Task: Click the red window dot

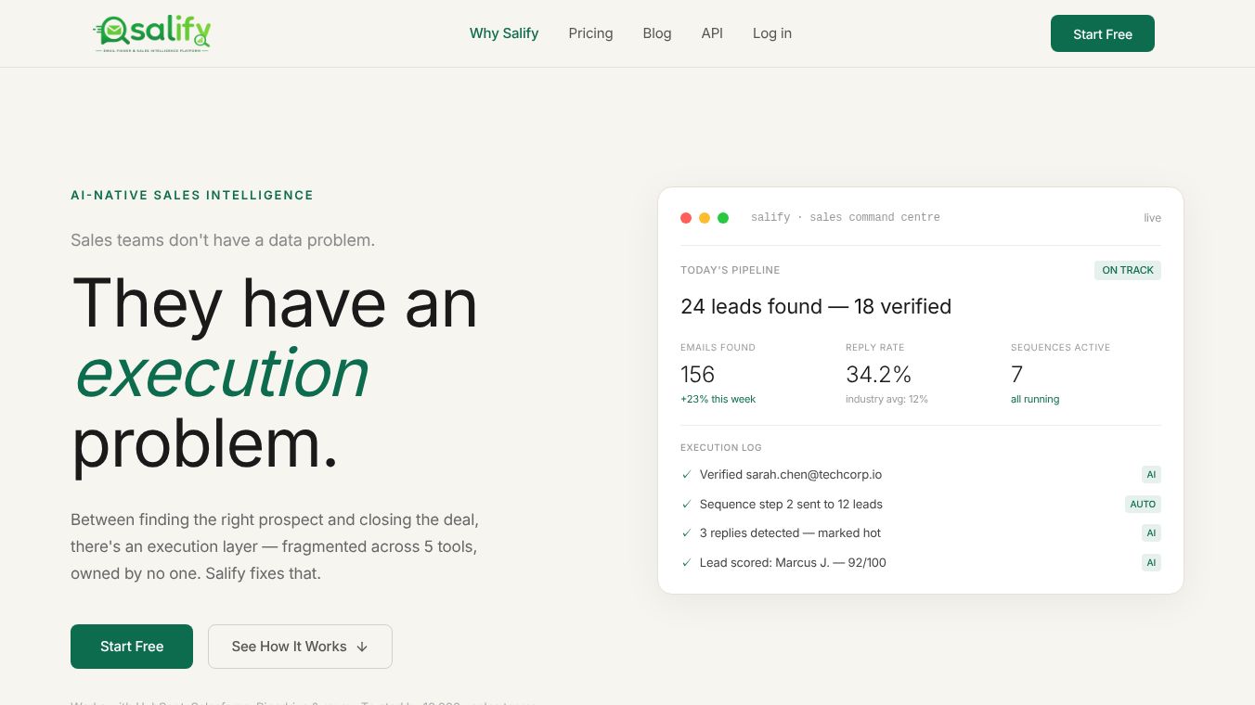Action: pyautogui.click(x=686, y=218)
